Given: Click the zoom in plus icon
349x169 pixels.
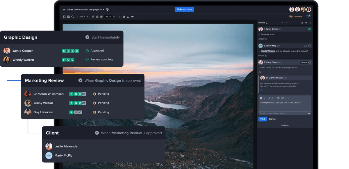Looking at the screenshot, I should tap(101, 17).
